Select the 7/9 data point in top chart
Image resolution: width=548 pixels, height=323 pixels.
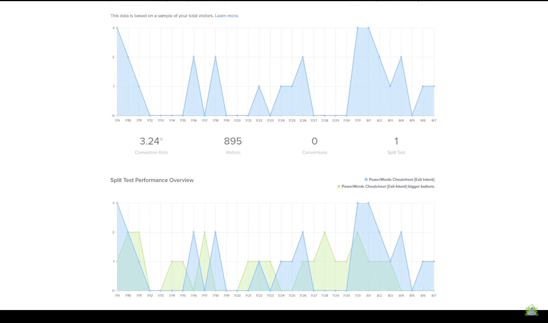[117, 28]
